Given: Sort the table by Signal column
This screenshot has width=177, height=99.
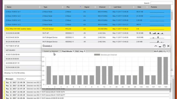Looking at the screenshot, I should [x=89, y=7].
